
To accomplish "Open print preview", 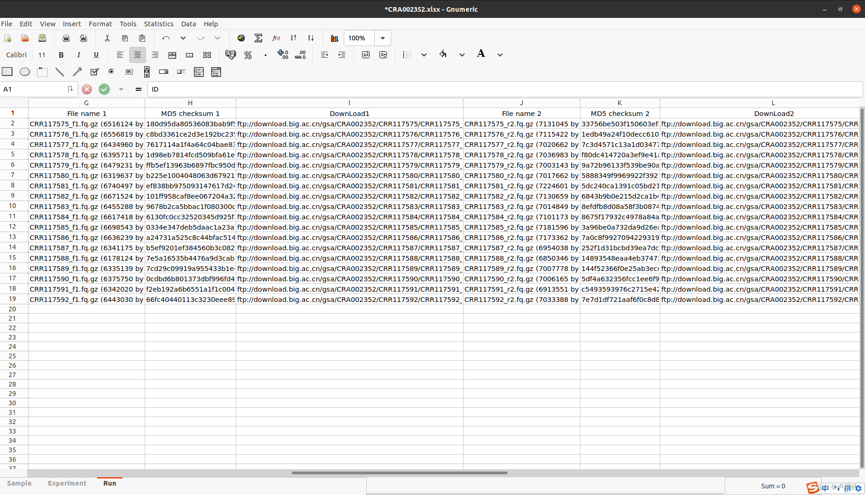I will point(84,38).
